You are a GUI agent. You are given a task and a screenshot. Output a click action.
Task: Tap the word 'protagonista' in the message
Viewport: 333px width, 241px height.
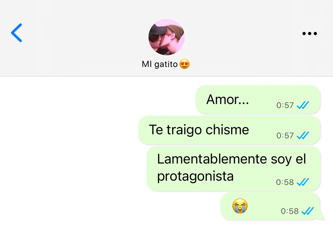click(195, 177)
